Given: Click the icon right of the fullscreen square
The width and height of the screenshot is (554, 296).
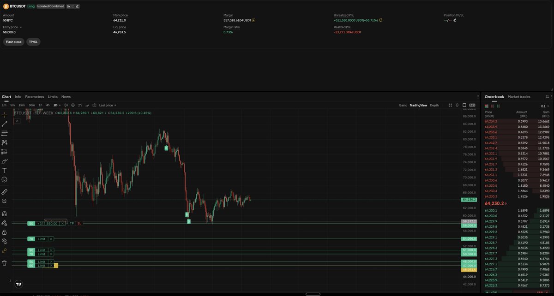Looking at the screenshot, I should pos(472,105).
